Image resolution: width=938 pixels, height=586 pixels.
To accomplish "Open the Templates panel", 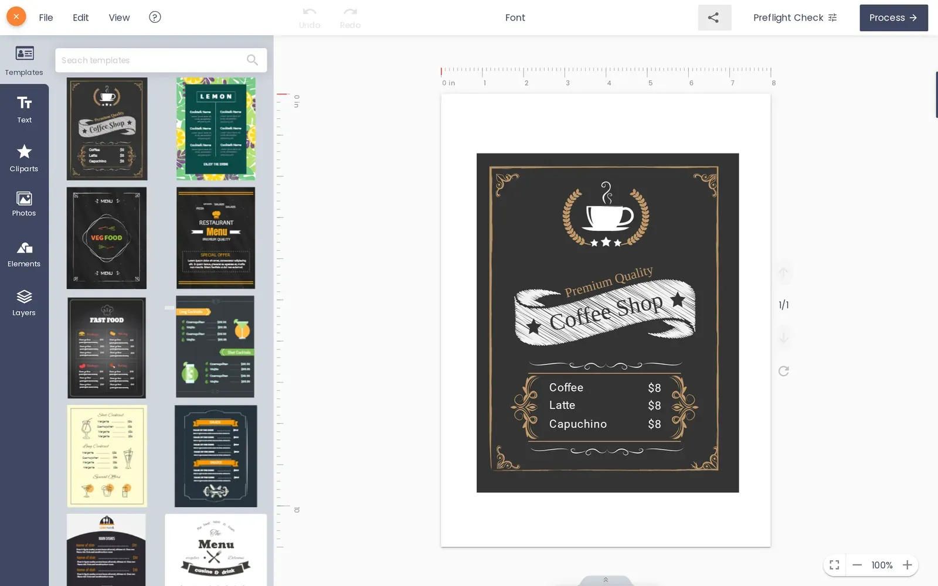I will (24, 60).
